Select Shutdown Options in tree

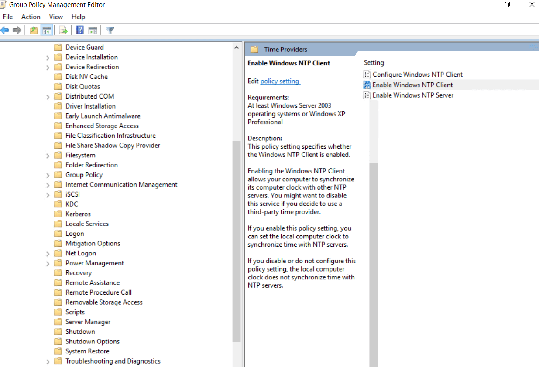[93, 341]
